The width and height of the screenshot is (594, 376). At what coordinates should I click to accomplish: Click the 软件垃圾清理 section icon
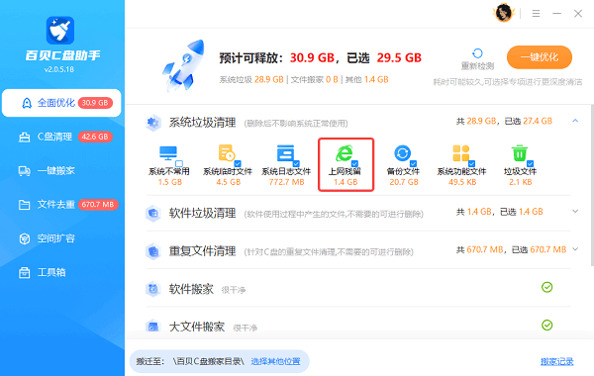pos(153,213)
